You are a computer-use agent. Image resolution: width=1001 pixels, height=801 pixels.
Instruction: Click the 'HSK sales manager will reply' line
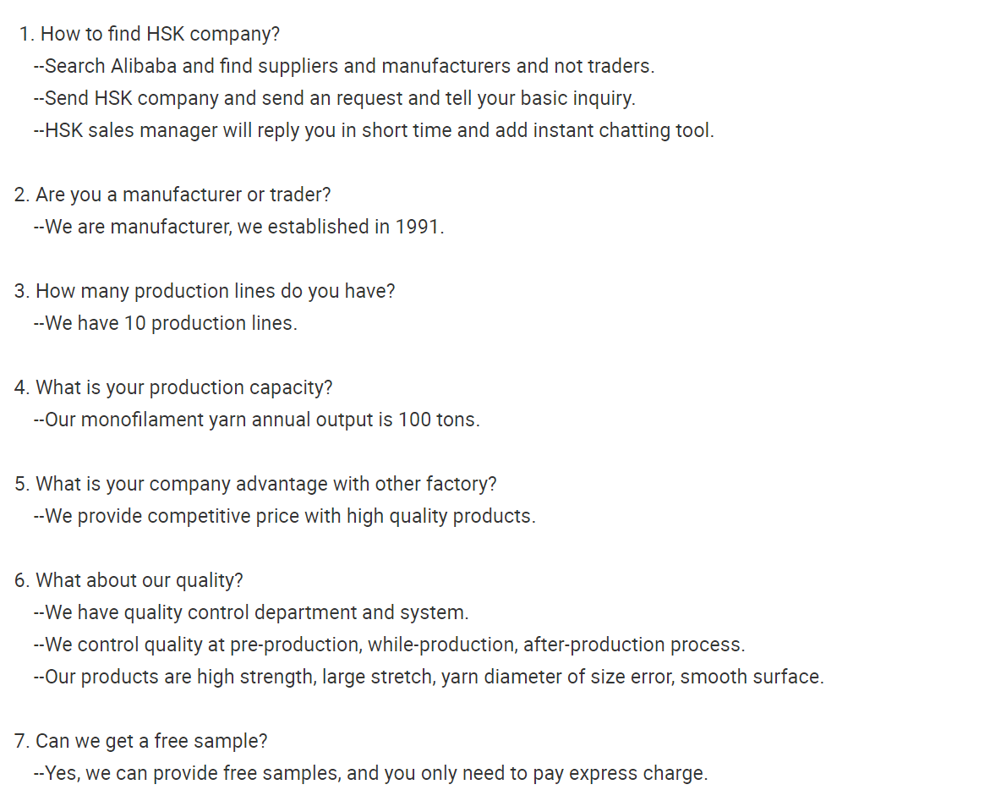[x=374, y=130]
